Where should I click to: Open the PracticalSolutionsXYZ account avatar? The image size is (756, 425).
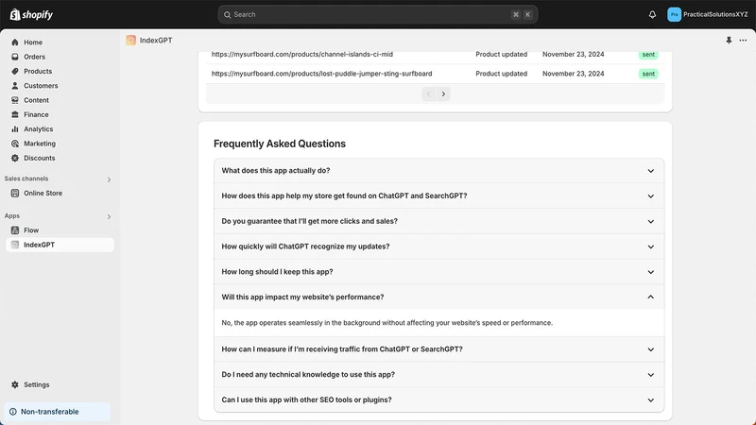pos(674,14)
